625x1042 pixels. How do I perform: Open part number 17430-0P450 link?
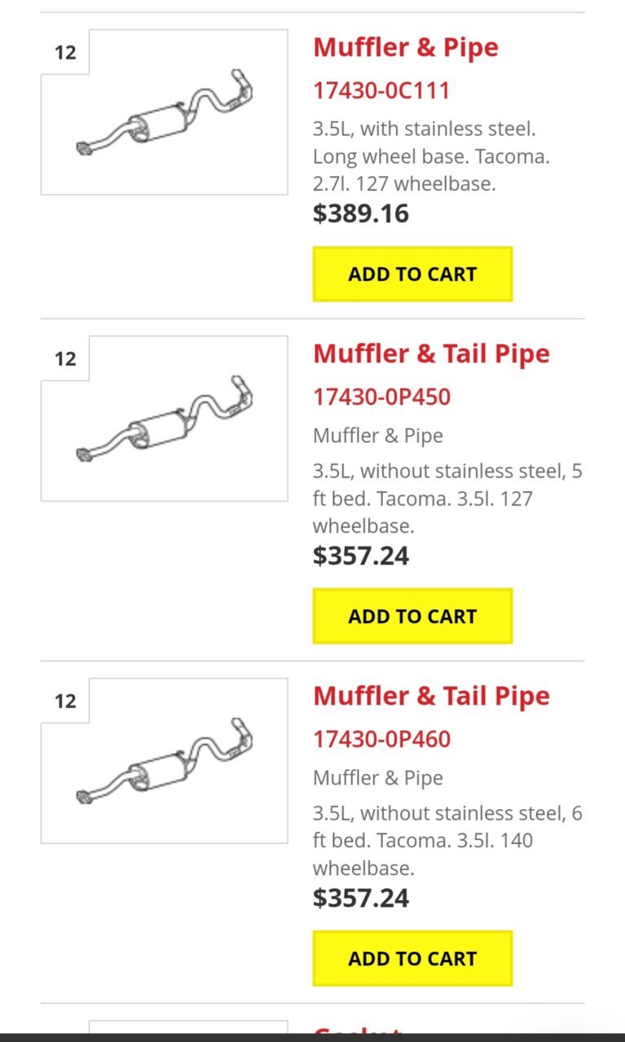tap(381, 397)
